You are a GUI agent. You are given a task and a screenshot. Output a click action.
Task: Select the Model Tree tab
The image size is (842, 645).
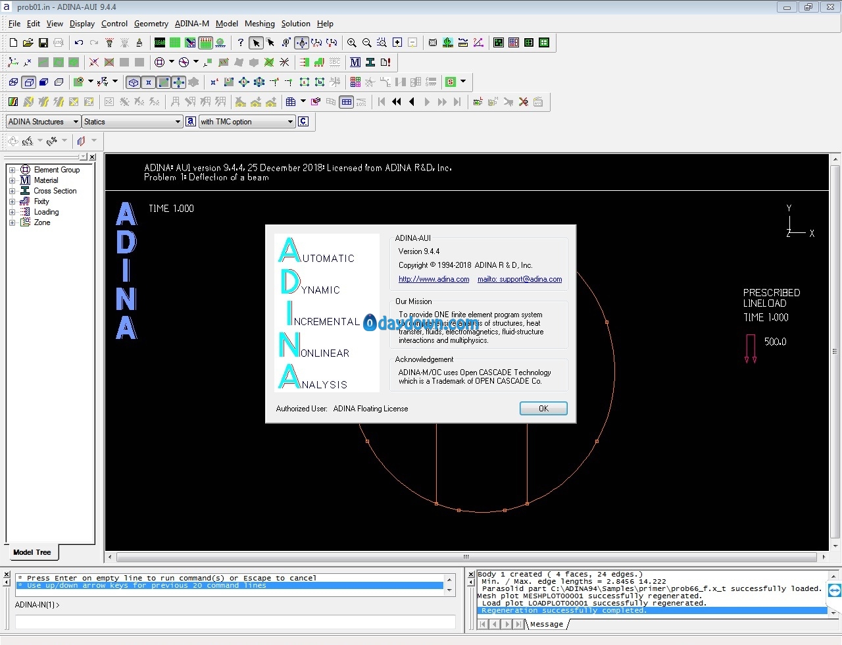point(32,552)
